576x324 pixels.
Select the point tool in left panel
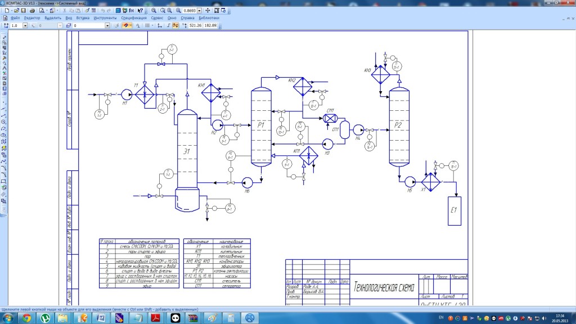[4, 102]
